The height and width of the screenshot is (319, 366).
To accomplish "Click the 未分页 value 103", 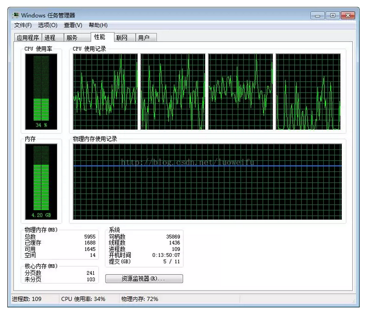I will (x=91, y=279).
